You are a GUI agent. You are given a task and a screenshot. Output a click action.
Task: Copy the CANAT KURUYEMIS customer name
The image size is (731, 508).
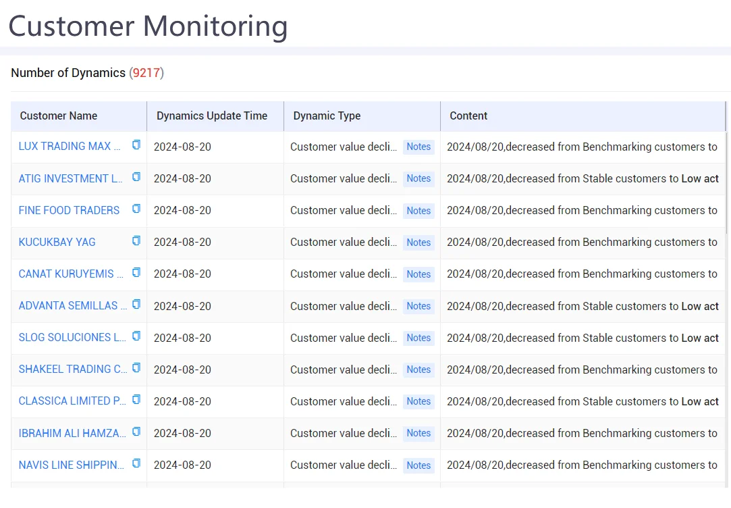(x=136, y=272)
